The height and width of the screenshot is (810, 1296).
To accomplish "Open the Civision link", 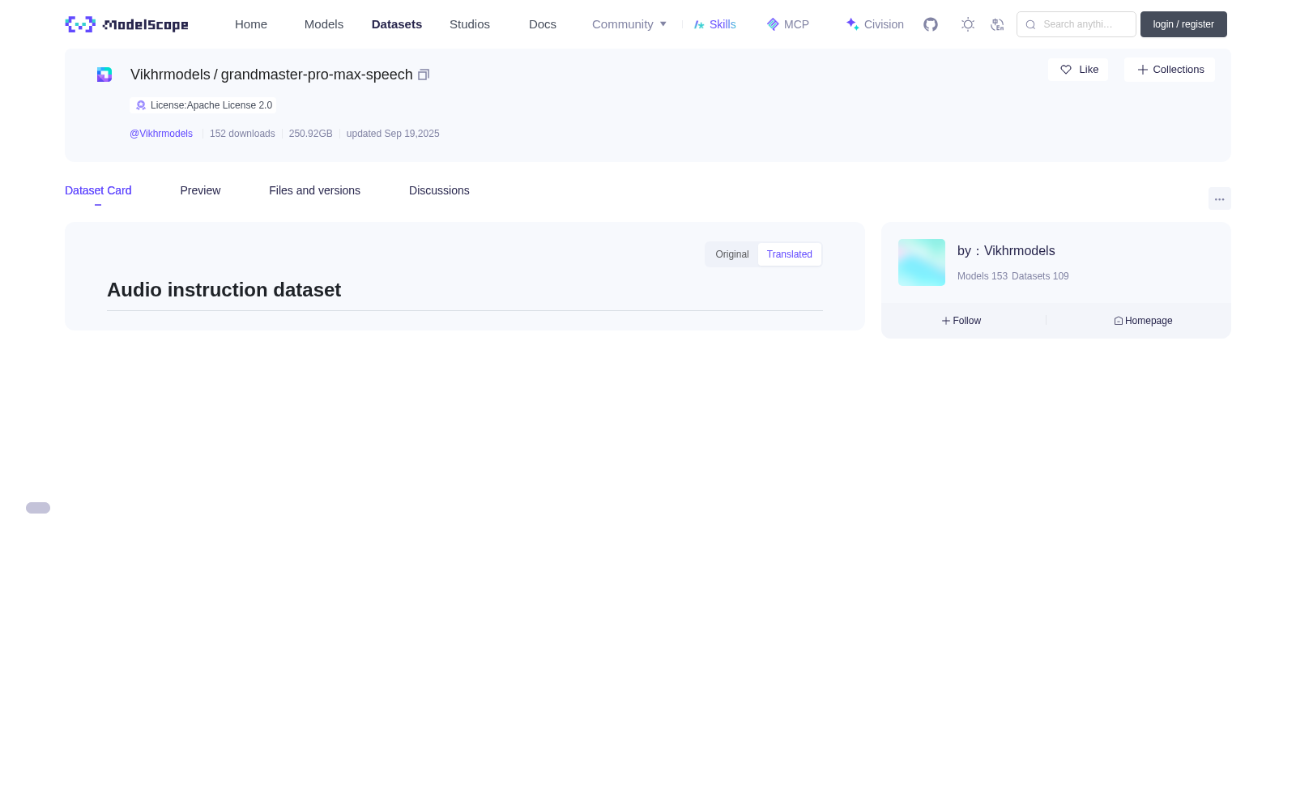I will 875,24.
